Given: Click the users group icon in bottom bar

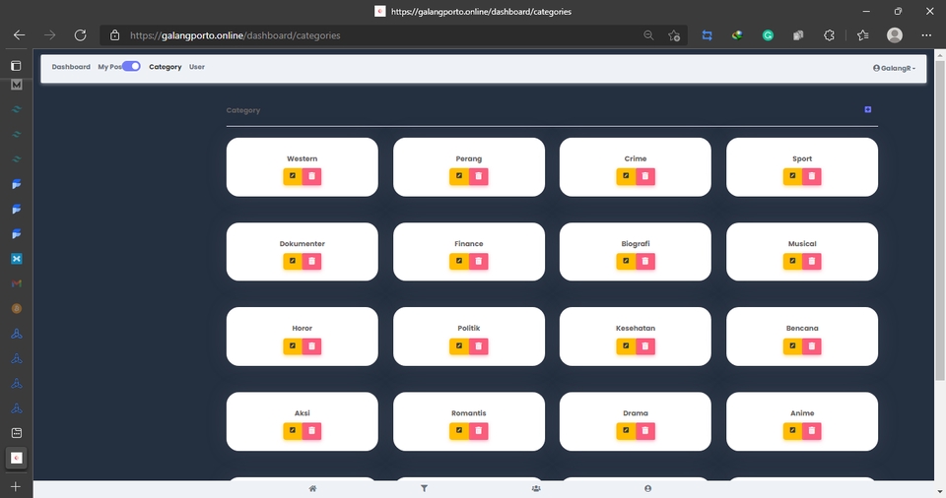Looking at the screenshot, I should click(536, 488).
